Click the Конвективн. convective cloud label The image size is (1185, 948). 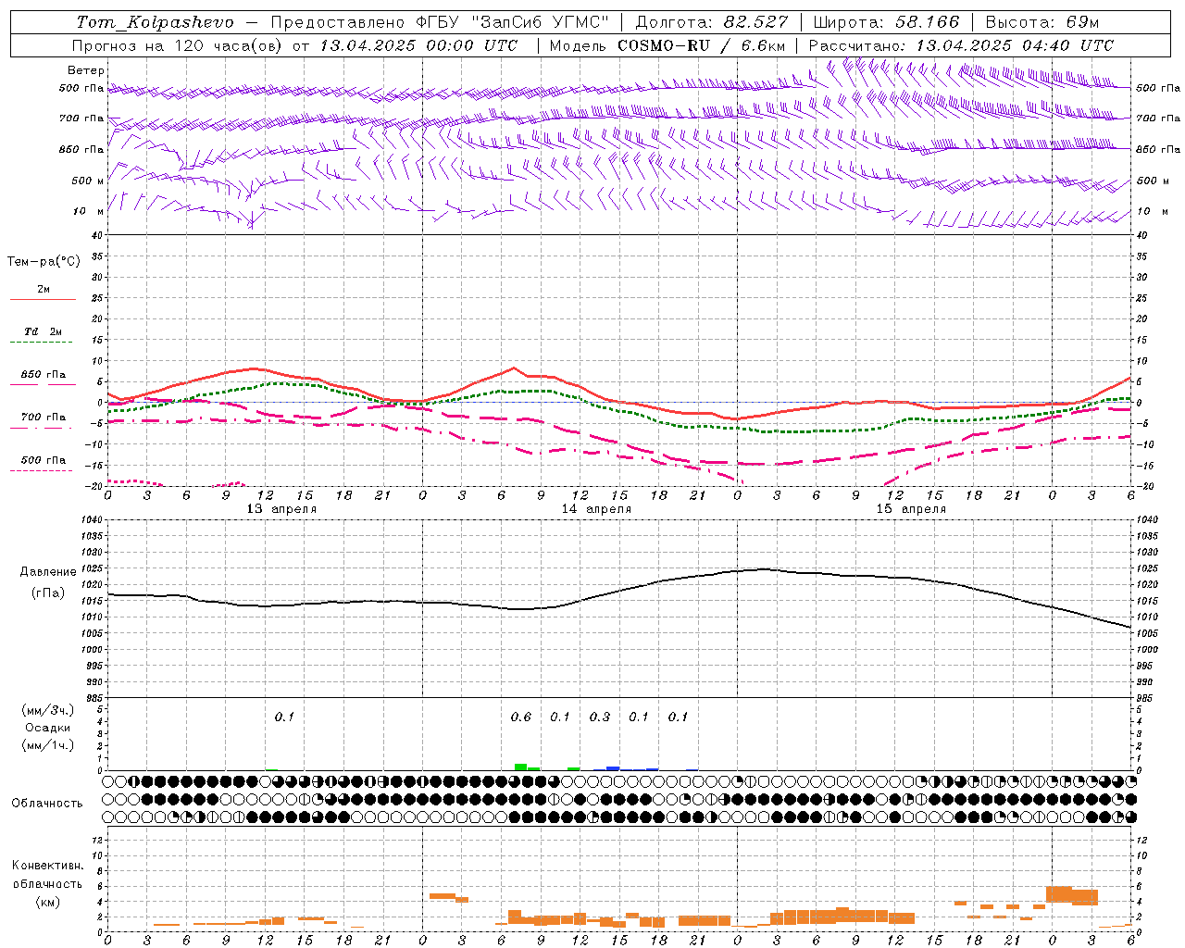(x=47, y=866)
